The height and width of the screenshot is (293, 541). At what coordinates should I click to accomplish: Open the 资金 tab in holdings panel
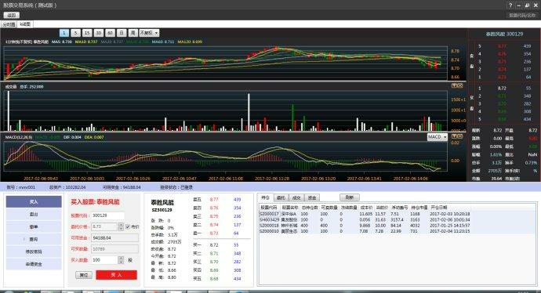click(312, 197)
